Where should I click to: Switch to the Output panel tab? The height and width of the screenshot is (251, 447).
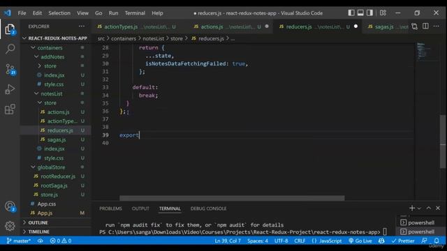(140, 208)
